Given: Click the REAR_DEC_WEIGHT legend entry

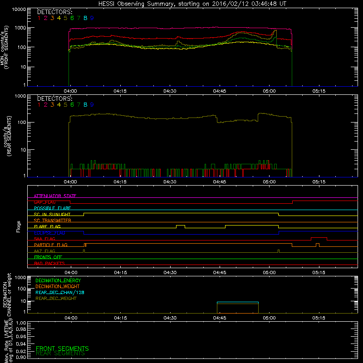Looking at the screenshot, I should [x=56, y=299].
